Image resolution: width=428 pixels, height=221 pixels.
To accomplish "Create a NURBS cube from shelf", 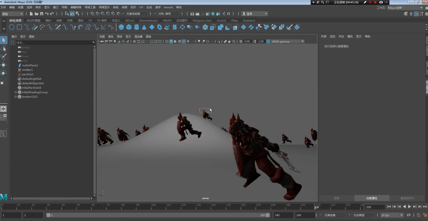I will coord(129,27).
